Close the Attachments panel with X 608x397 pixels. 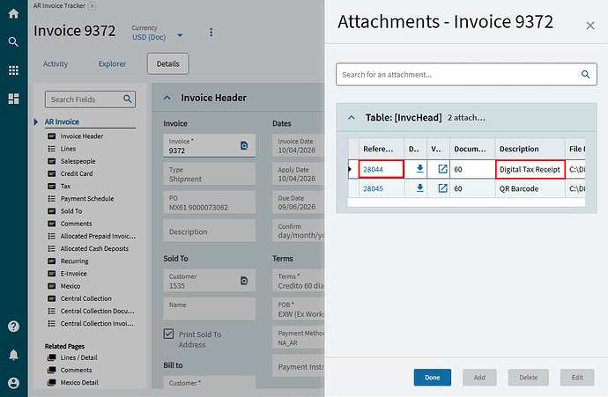click(x=590, y=26)
